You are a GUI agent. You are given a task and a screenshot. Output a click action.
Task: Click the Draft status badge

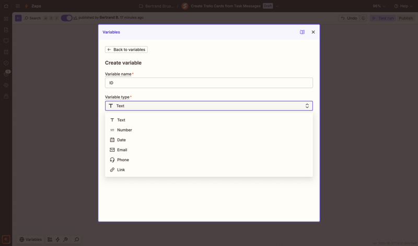click(268, 6)
